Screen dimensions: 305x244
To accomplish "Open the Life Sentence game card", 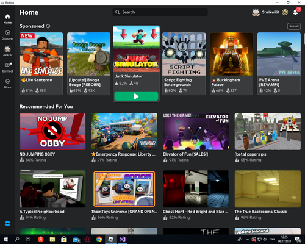I will pyautogui.click(x=41, y=63).
